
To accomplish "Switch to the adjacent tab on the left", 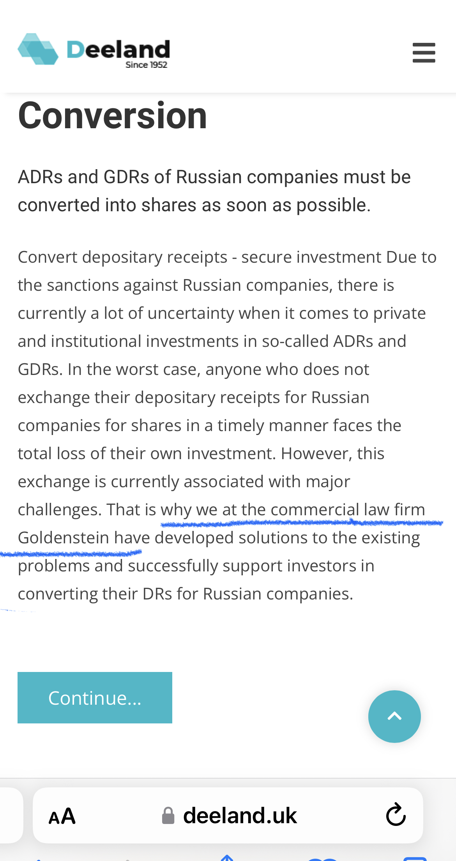I will (x=11, y=815).
